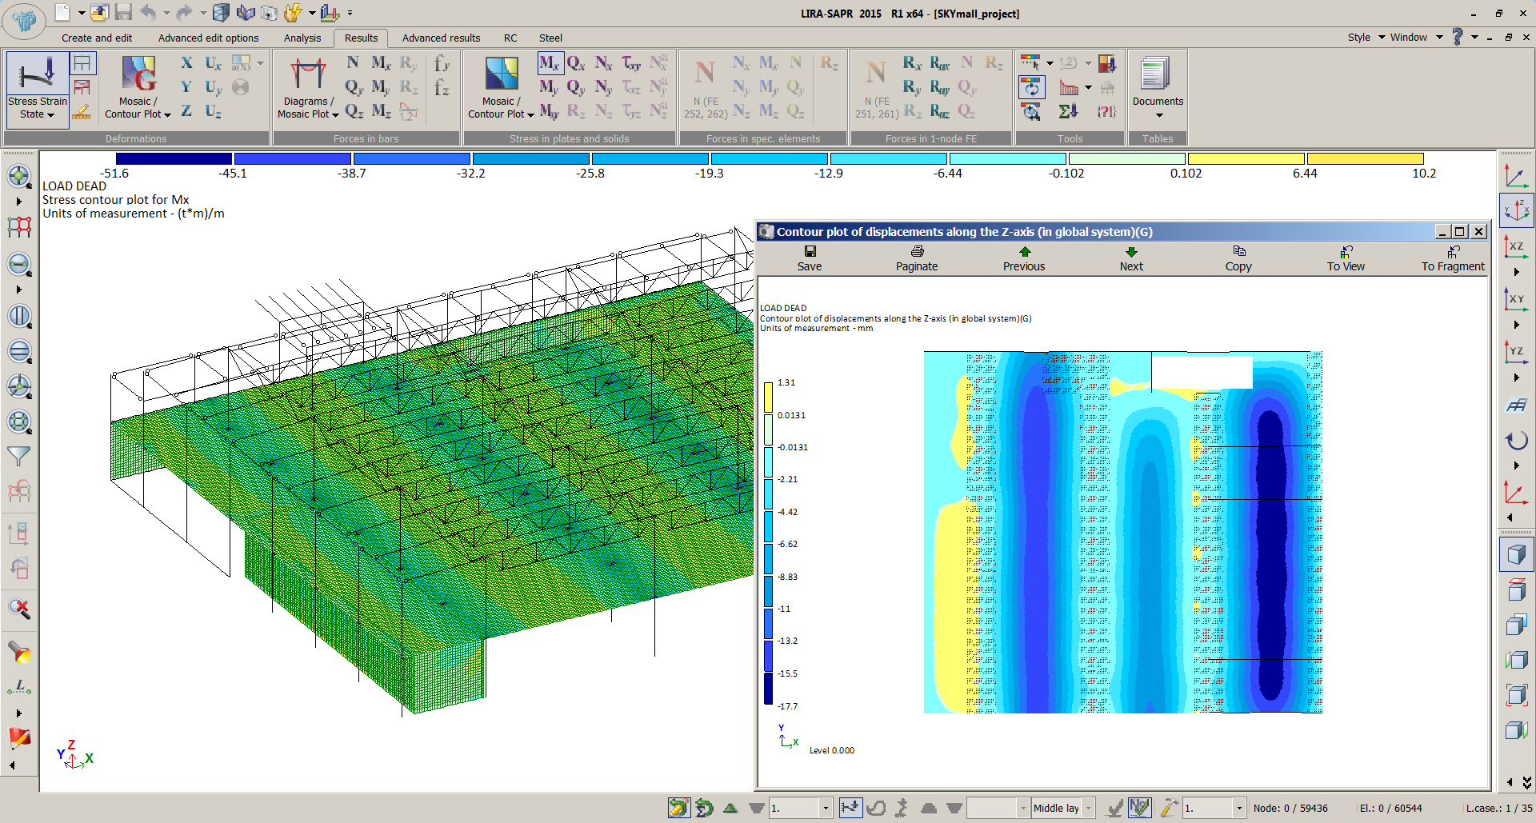Click the Rx force in 1-node FE
1536x823 pixels.
(x=912, y=63)
